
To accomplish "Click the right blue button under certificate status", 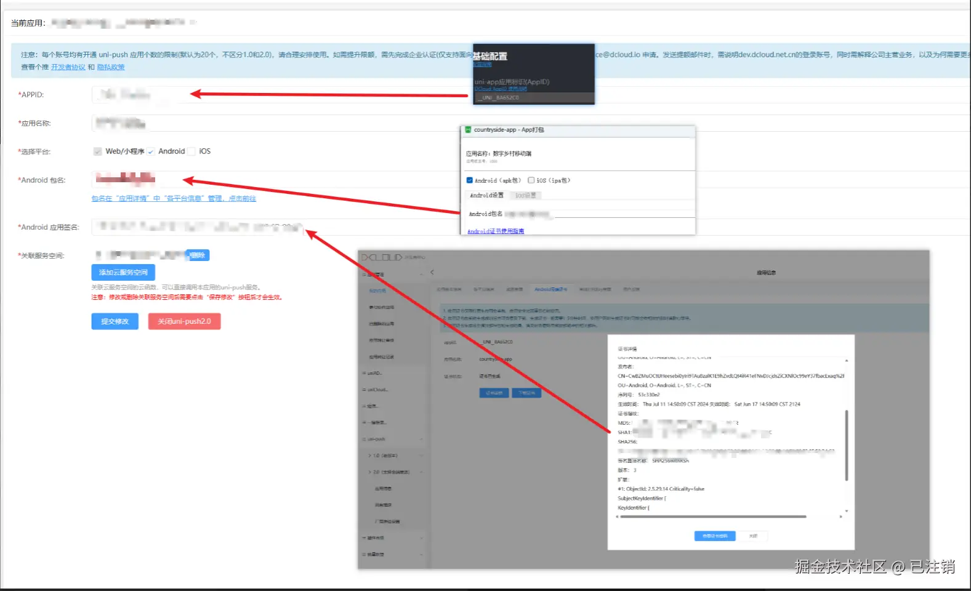I will tap(526, 393).
